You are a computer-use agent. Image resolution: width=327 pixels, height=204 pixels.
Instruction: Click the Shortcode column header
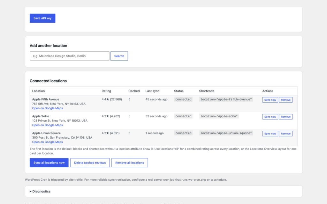pos(207,91)
